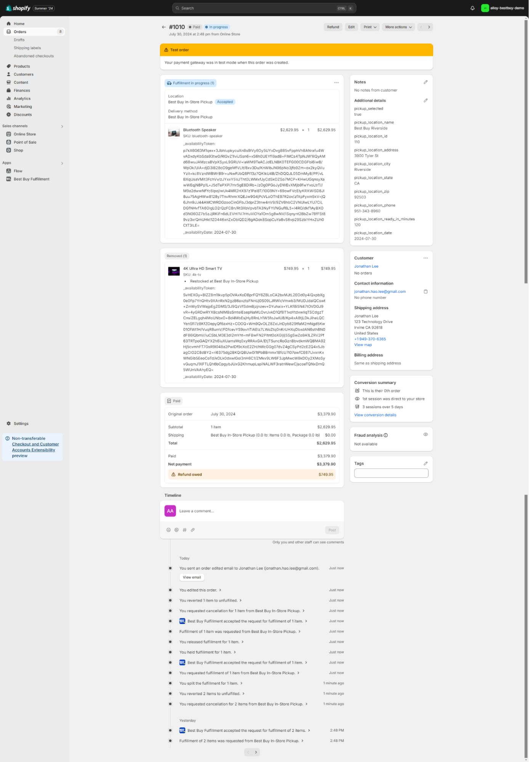
Task: Mention a staff member with @ icon
Action: 176,530
